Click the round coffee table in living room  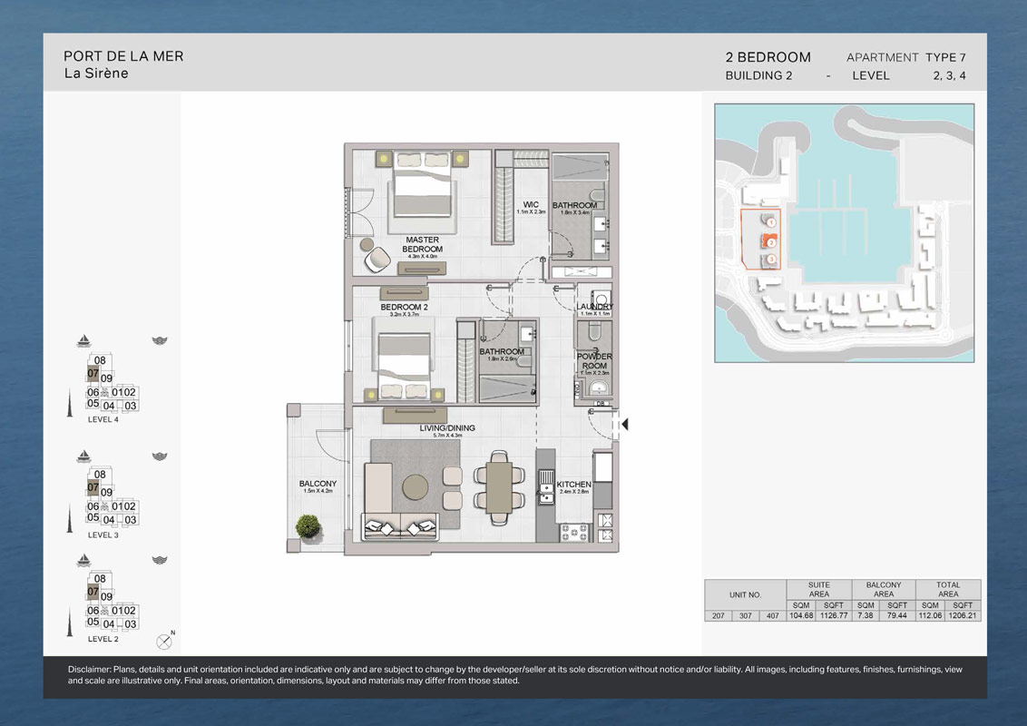[417, 487]
